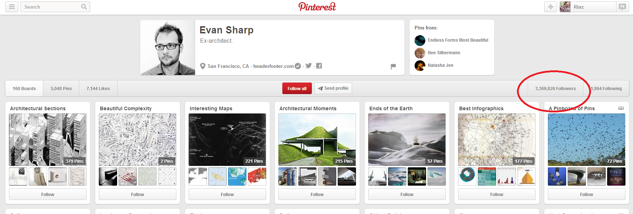Click the Send profile button
Image resolution: width=633 pixels, height=214 pixels.
pos(333,88)
